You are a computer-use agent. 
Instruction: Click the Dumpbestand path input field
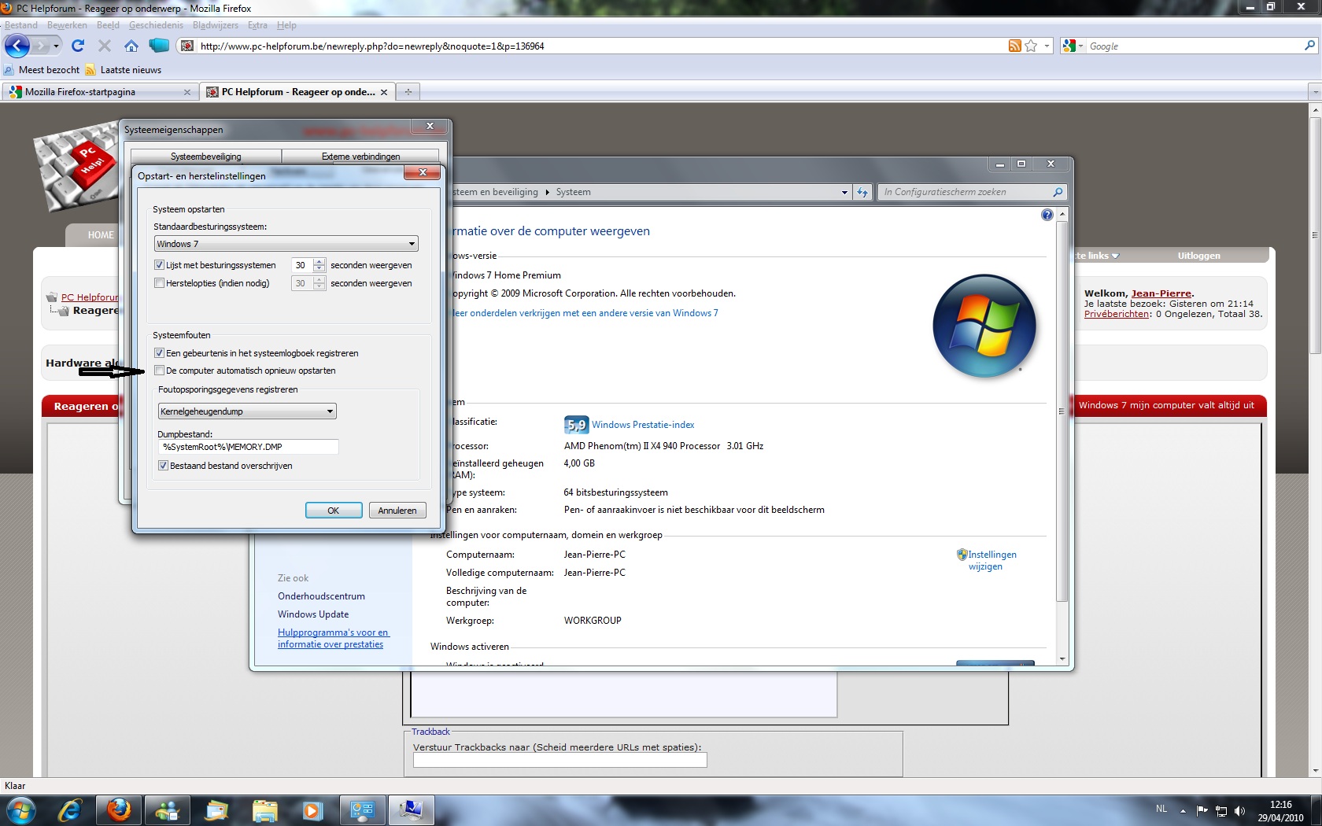pos(248,447)
